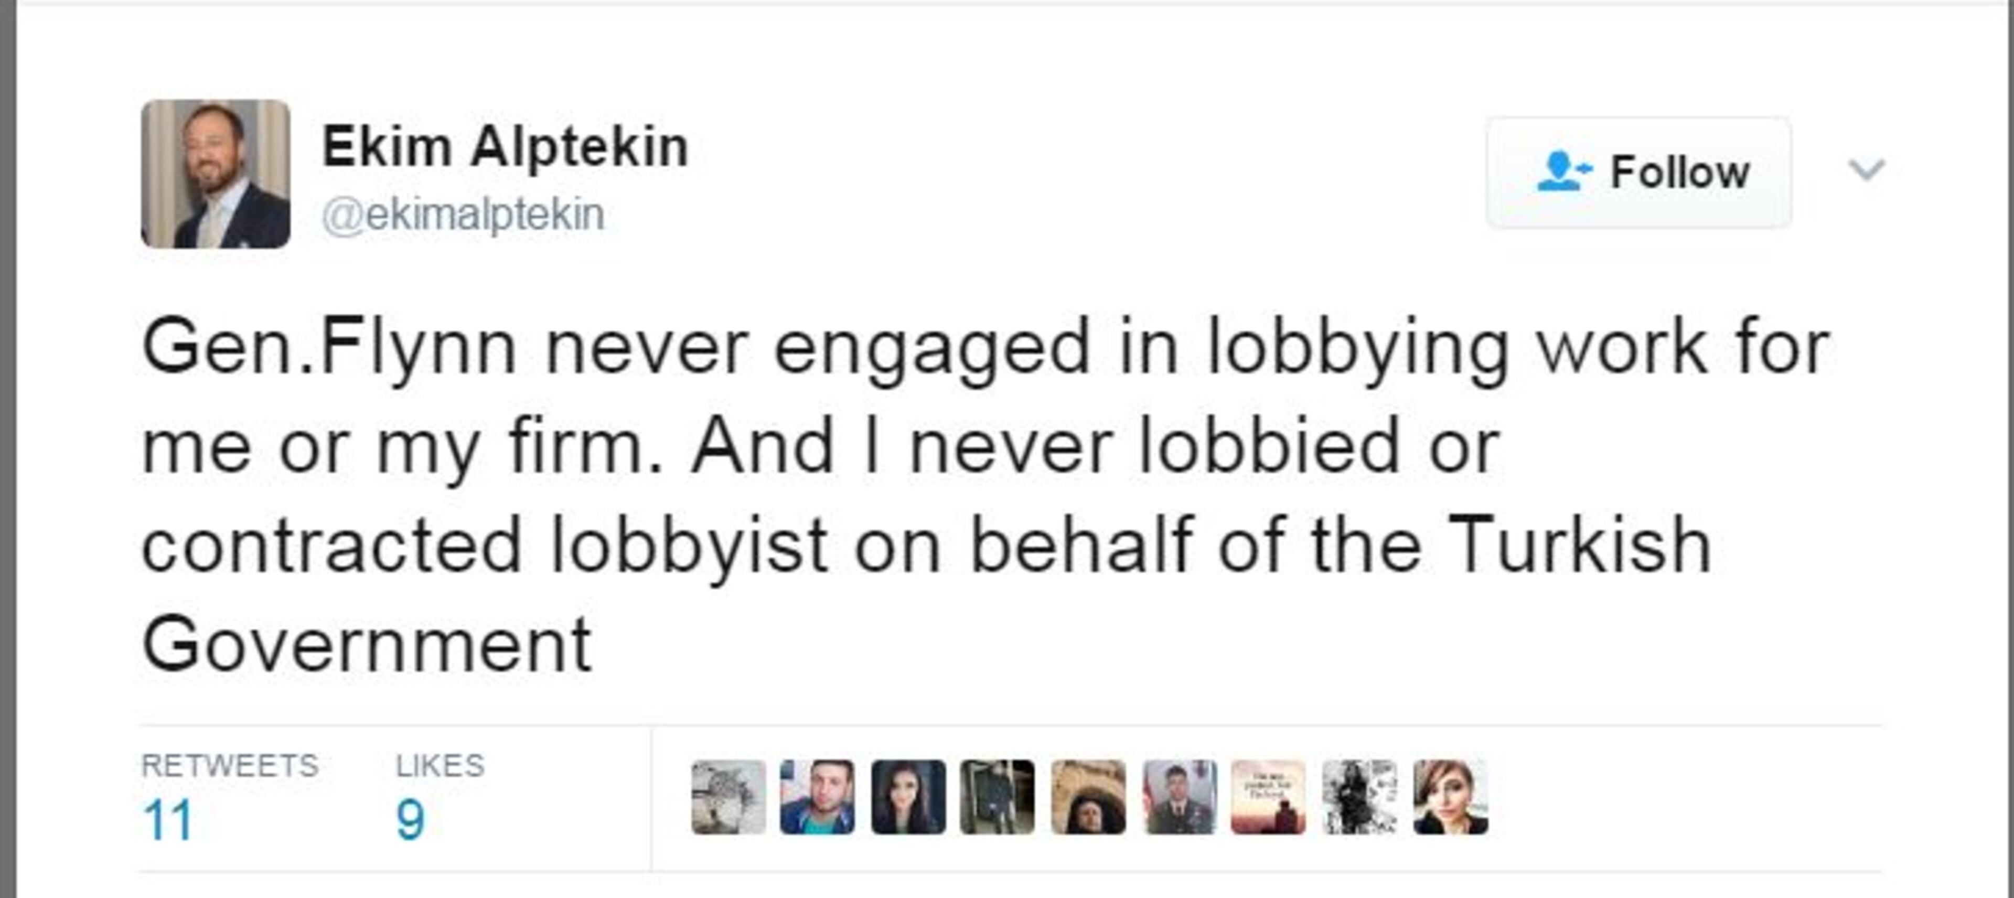Open the avatar of man in blue jacket
This screenshot has width=2014, height=898.
click(817, 796)
